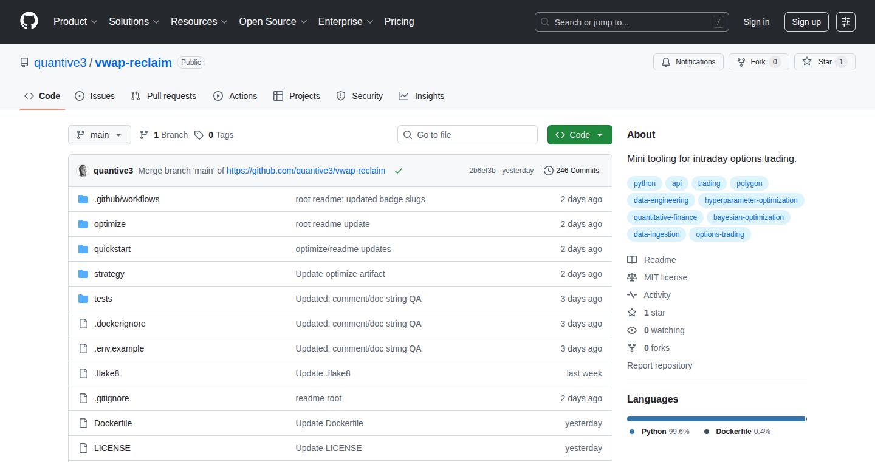Click the polygon topic tag
875x462 pixels.
(x=749, y=183)
